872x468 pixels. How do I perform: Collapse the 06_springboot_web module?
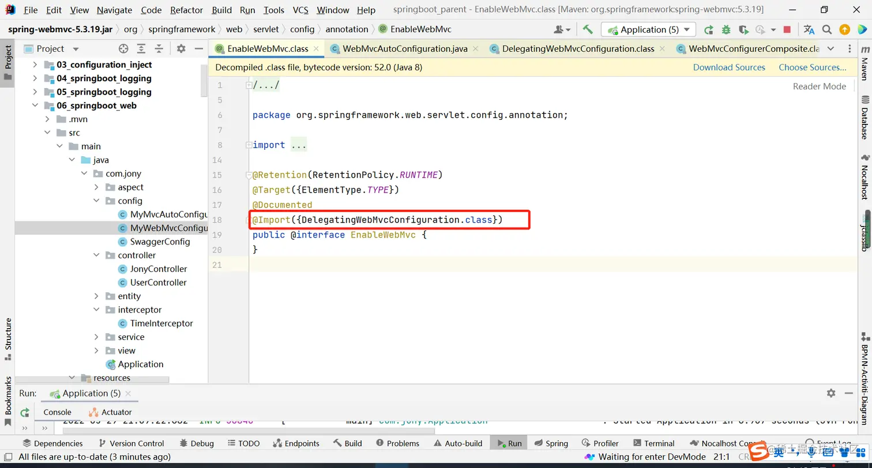point(35,105)
